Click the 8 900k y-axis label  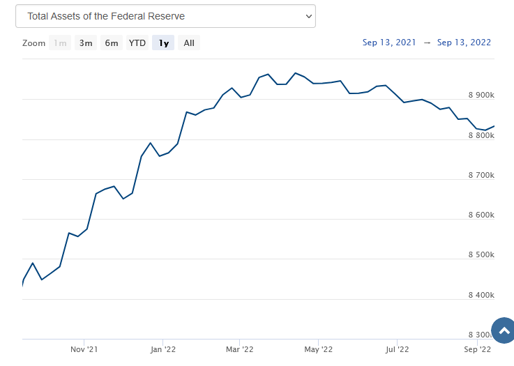pyautogui.click(x=479, y=95)
